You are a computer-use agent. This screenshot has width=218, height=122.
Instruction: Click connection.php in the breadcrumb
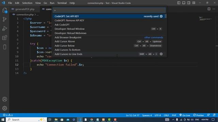[x=25, y=15]
